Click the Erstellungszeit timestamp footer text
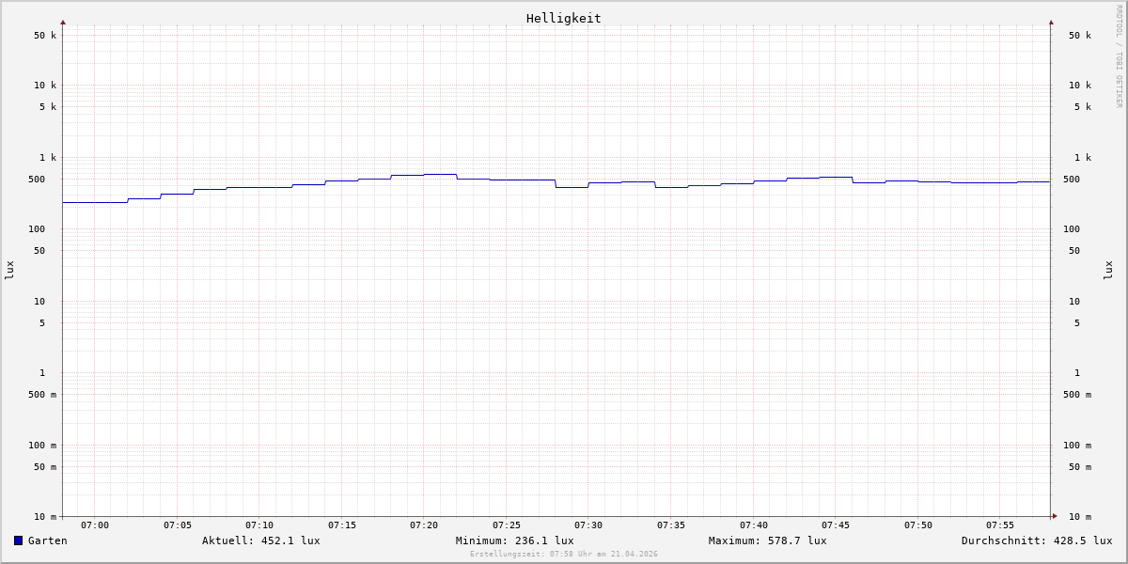The height and width of the screenshot is (564, 1128). (x=564, y=555)
